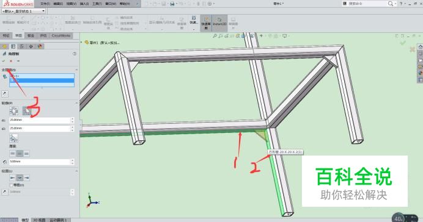
Task: Open the 编辑(E) menu
Action: pos(58,4)
